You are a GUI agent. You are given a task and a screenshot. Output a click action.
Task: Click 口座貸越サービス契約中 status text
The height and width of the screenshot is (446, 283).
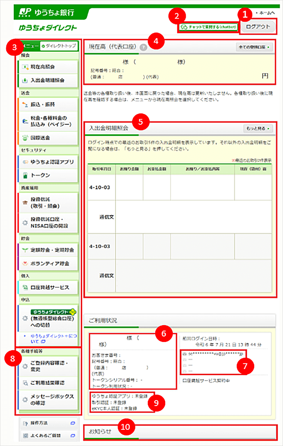tap(206, 381)
